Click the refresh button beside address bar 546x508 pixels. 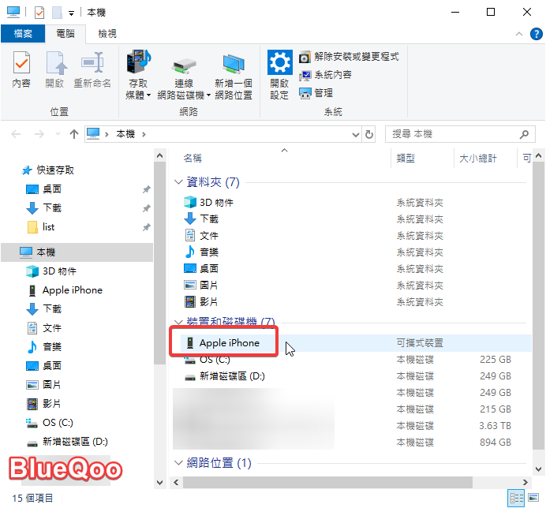click(368, 134)
